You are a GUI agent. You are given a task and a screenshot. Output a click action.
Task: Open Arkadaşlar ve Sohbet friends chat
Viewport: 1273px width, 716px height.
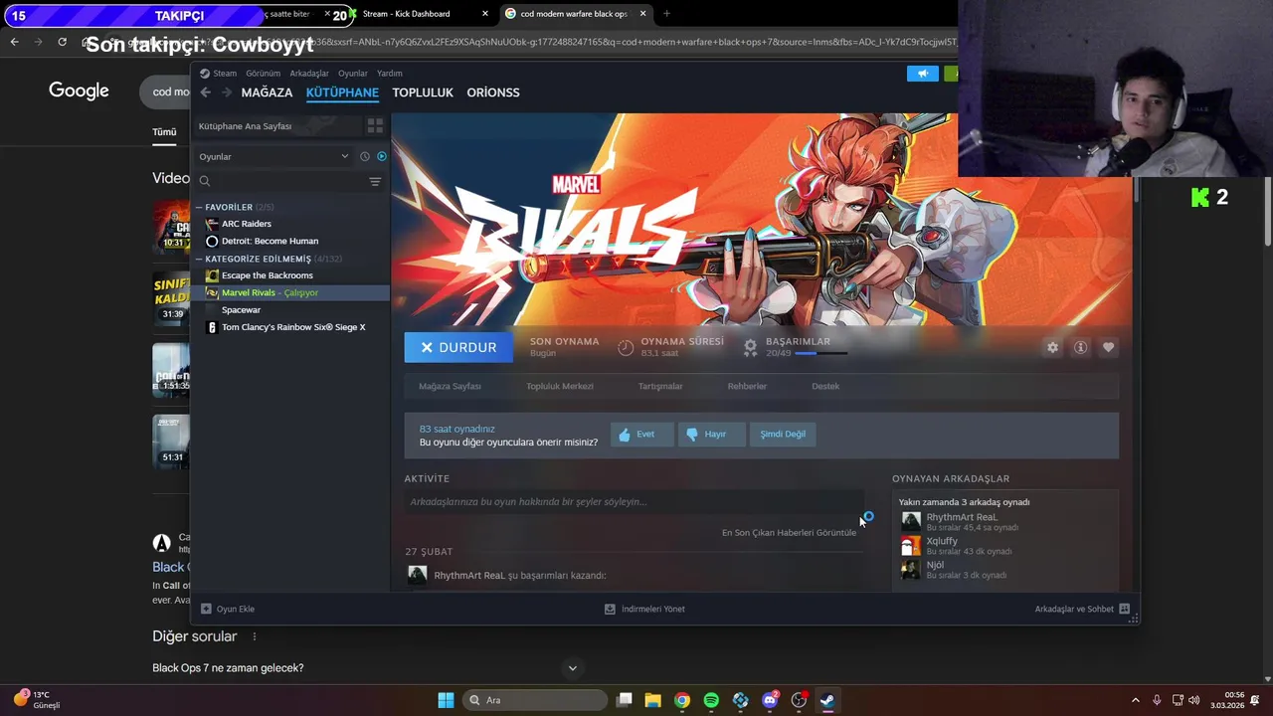[1082, 609]
